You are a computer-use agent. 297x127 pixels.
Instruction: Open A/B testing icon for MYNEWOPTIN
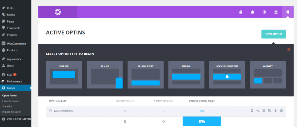coord(258,111)
